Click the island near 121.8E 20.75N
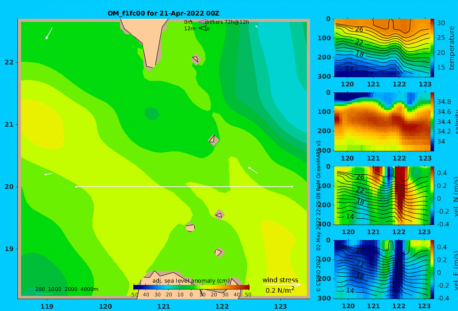The height and width of the screenshot is (311, 458). point(213,140)
